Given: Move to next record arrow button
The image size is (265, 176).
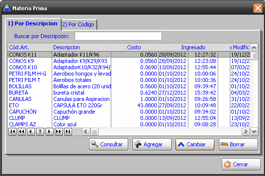Looking at the screenshot, I should (x=49, y=132).
